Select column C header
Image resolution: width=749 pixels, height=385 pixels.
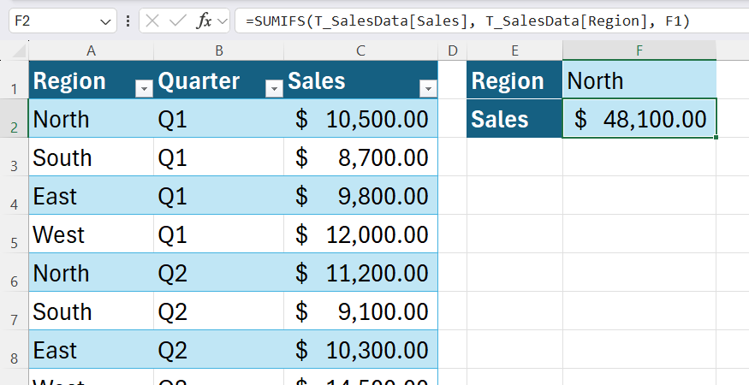pos(360,50)
